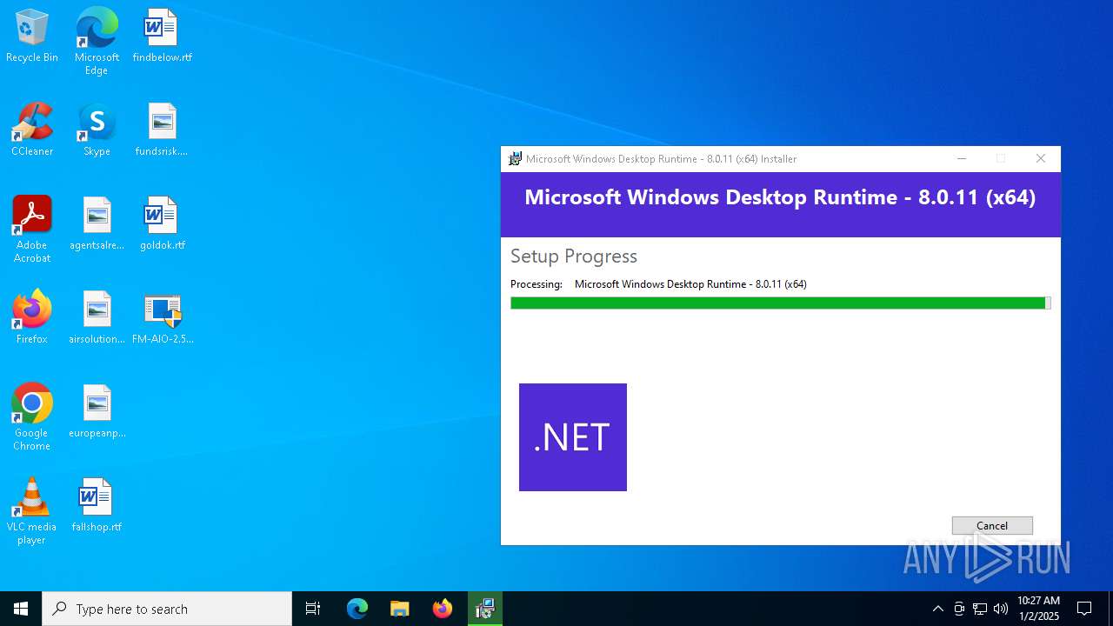Open the taskbar clock and date
This screenshot has height=626, width=1113.
click(x=1039, y=609)
